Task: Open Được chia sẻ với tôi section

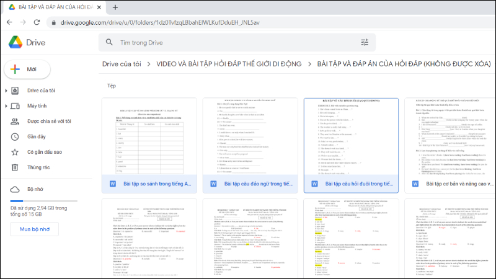Action: (x=49, y=121)
